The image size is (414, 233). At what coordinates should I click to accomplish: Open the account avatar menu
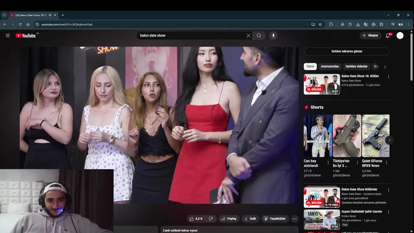point(400,36)
